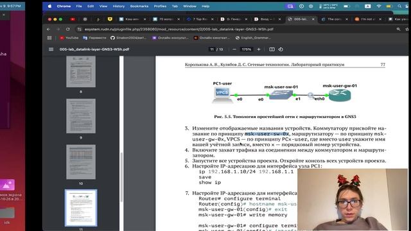411x231 pixels.
Task: Edit the 175% zoom level field
Action: click(247, 49)
